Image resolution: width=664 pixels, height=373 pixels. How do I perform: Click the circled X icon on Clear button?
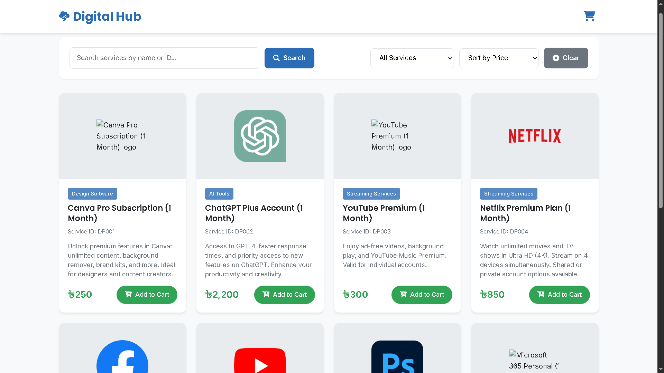coord(556,58)
